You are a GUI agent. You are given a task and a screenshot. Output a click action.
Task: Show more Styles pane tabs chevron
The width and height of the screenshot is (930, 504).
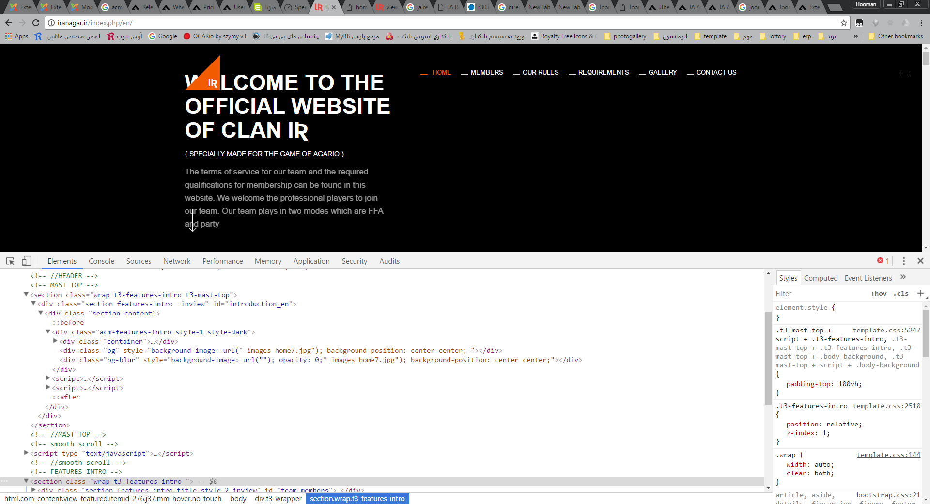point(903,277)
